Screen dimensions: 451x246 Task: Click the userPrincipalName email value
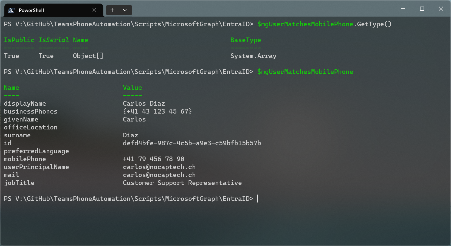coord(159,167)
